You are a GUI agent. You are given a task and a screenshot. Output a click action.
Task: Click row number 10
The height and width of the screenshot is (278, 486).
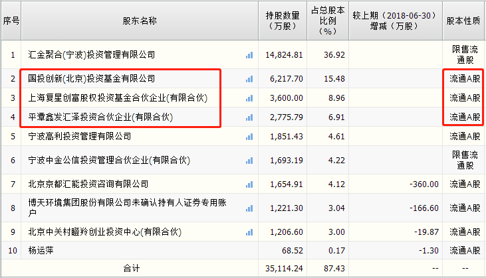(13, 251)
